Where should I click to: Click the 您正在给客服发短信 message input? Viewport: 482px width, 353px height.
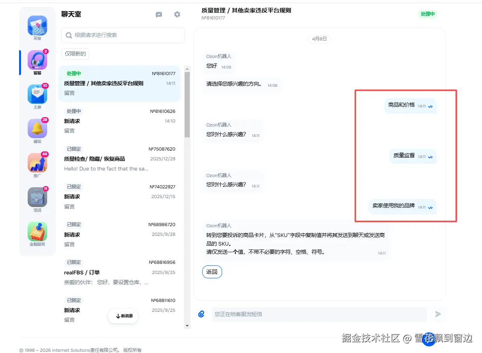pos(320,314)
